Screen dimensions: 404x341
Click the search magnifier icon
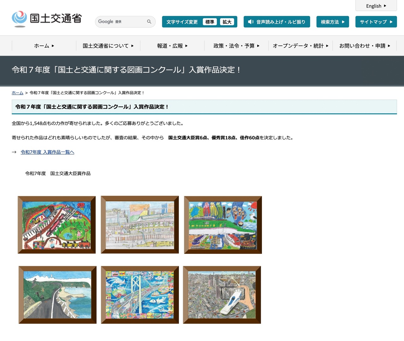coord(149,21)
